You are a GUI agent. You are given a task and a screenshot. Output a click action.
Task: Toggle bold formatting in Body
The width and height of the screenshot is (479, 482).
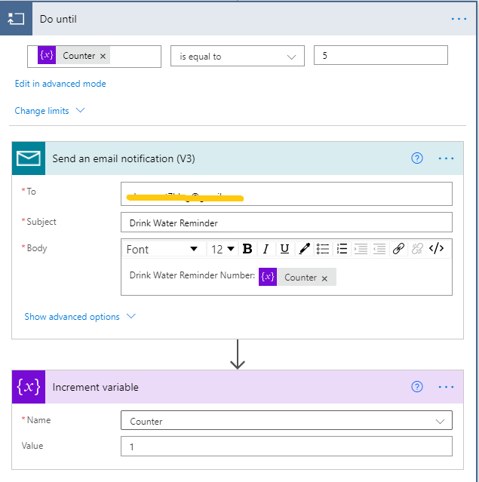pos(247,249)
